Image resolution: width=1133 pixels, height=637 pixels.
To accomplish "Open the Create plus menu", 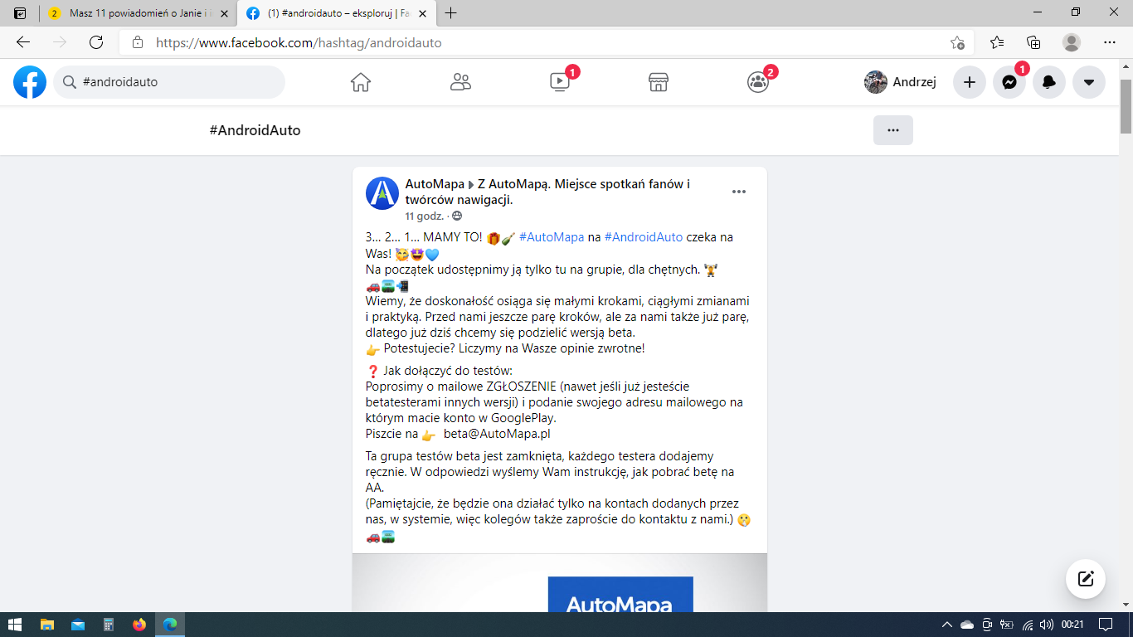I will pos(970,82).
